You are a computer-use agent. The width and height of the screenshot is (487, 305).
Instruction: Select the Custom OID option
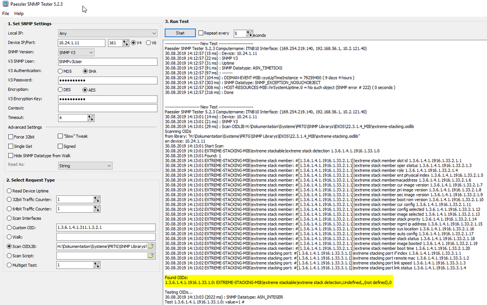(9, 228)
